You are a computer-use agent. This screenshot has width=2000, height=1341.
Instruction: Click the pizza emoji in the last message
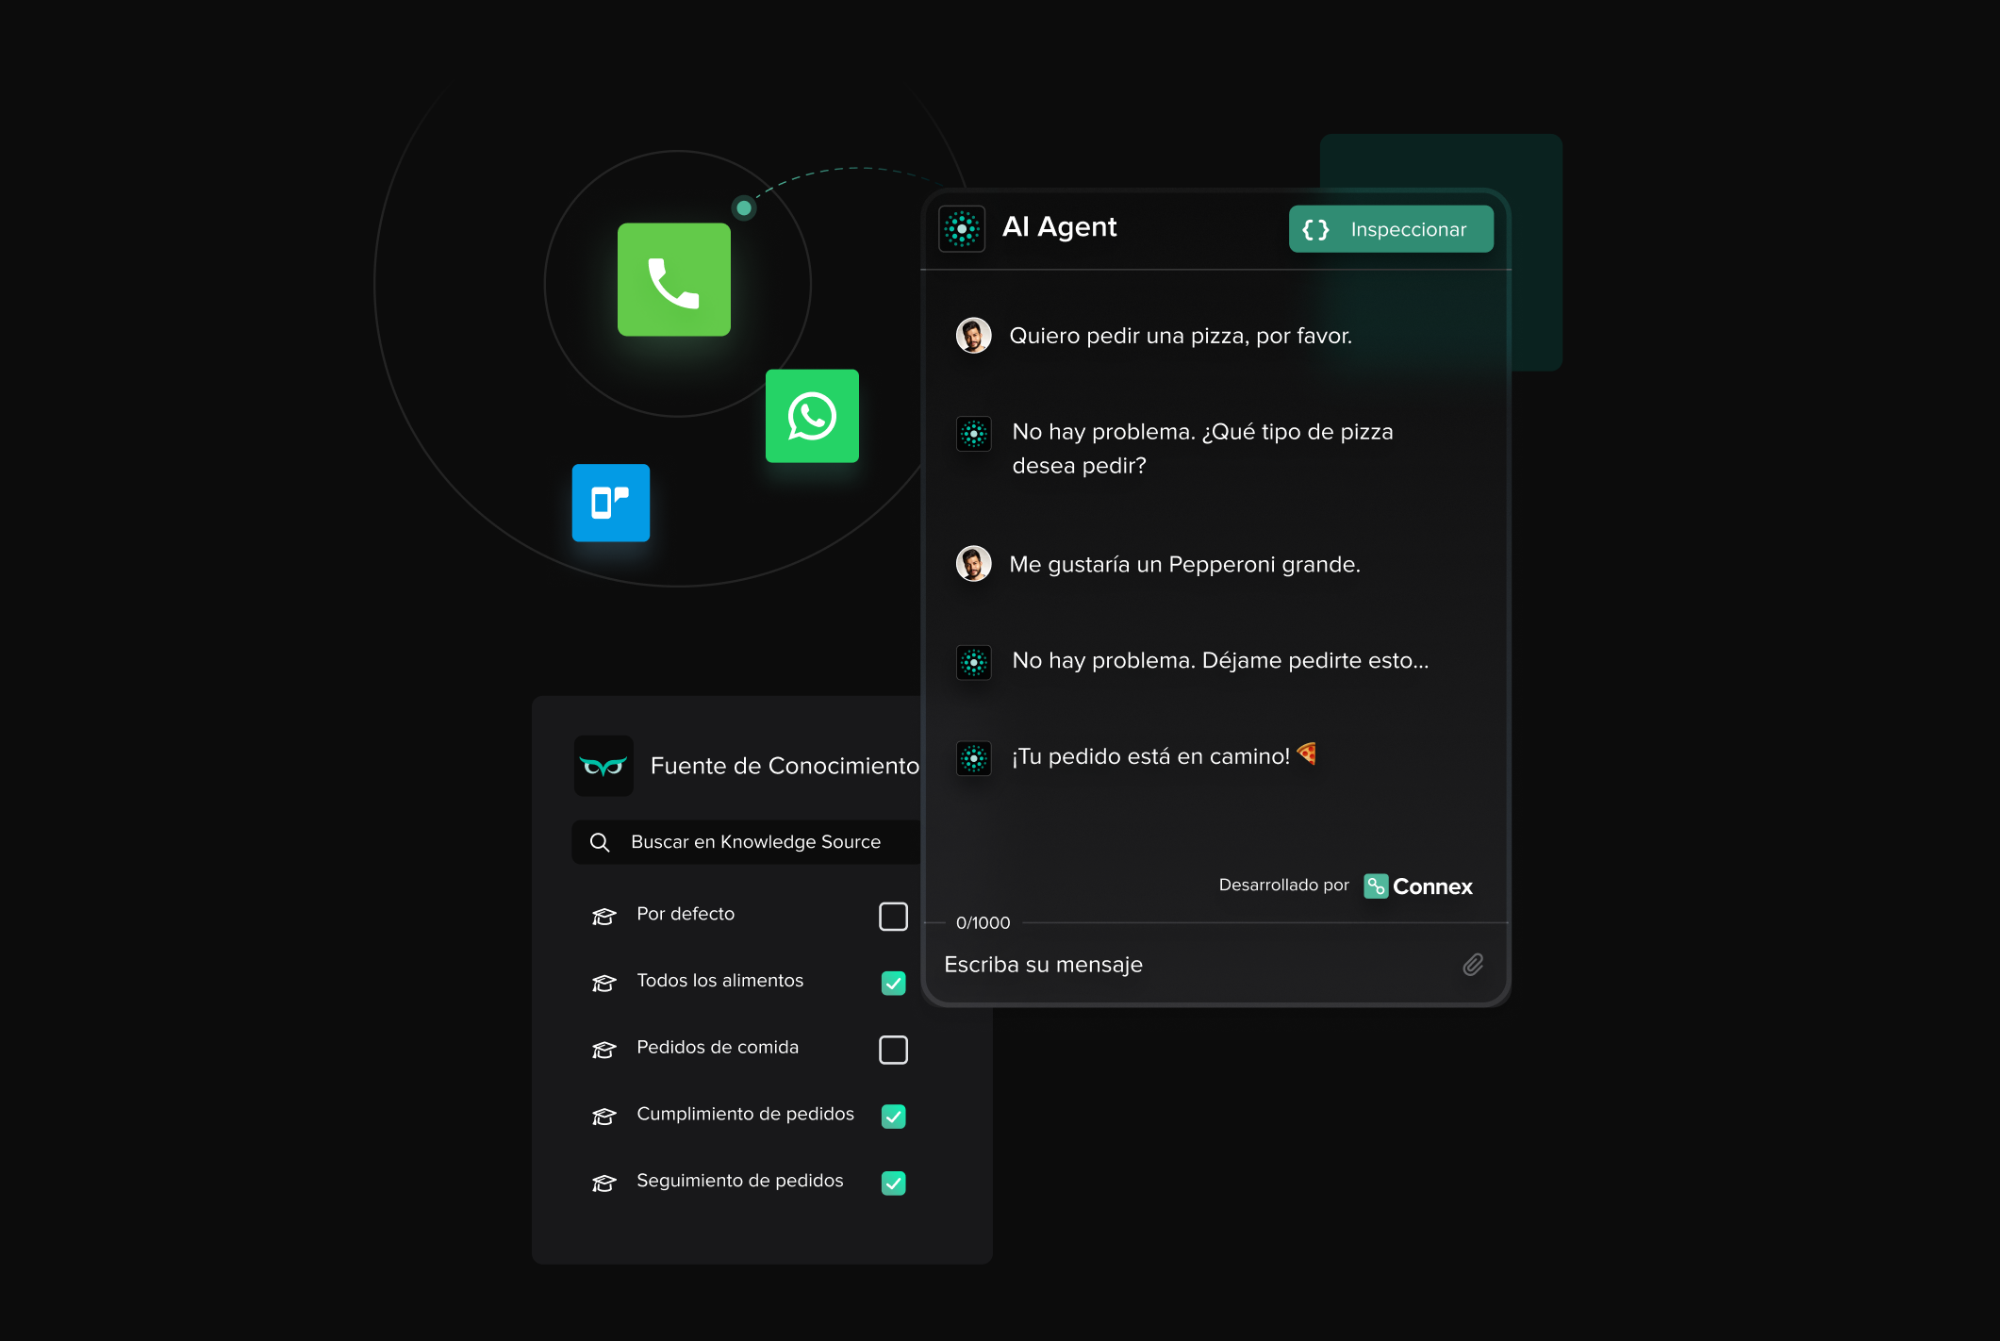(x=1307, y=753)
